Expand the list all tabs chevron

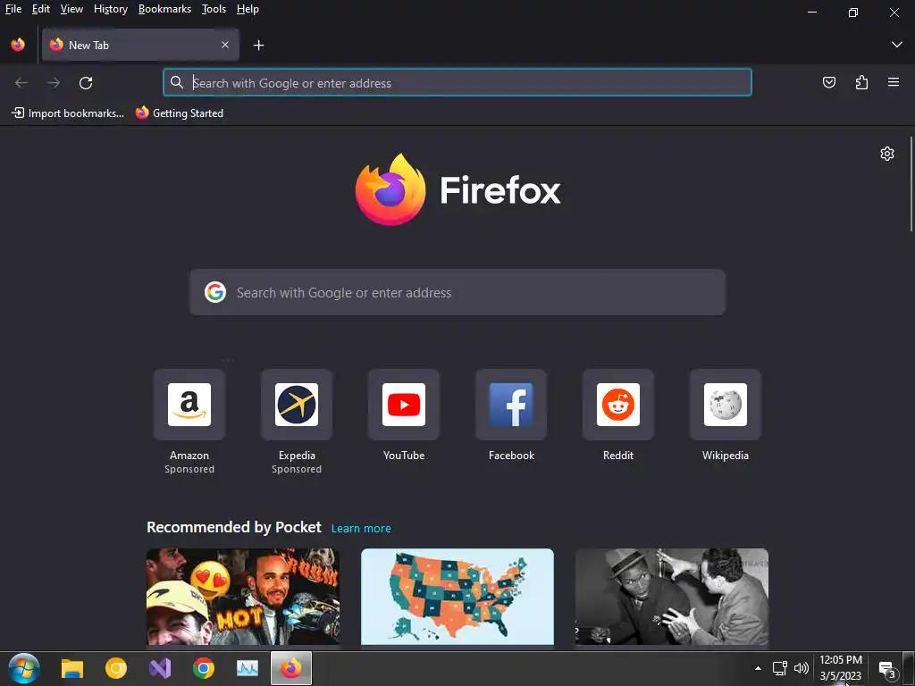click(896, 45)
